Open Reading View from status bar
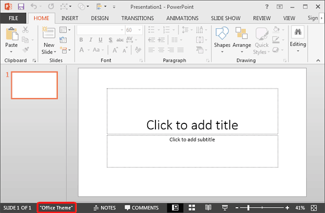The height and width of the screenshot is (213, 325). pyautogui.click(x=208, y=208)
